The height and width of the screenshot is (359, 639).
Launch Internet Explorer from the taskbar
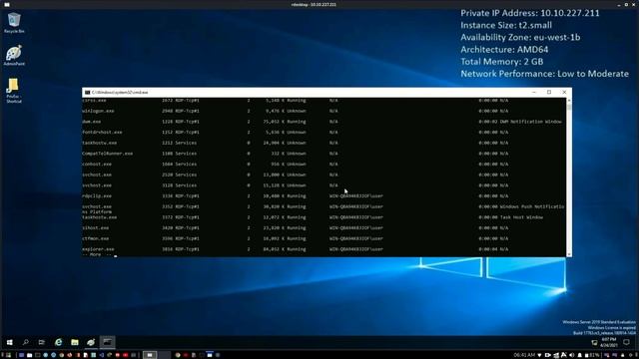58,342
